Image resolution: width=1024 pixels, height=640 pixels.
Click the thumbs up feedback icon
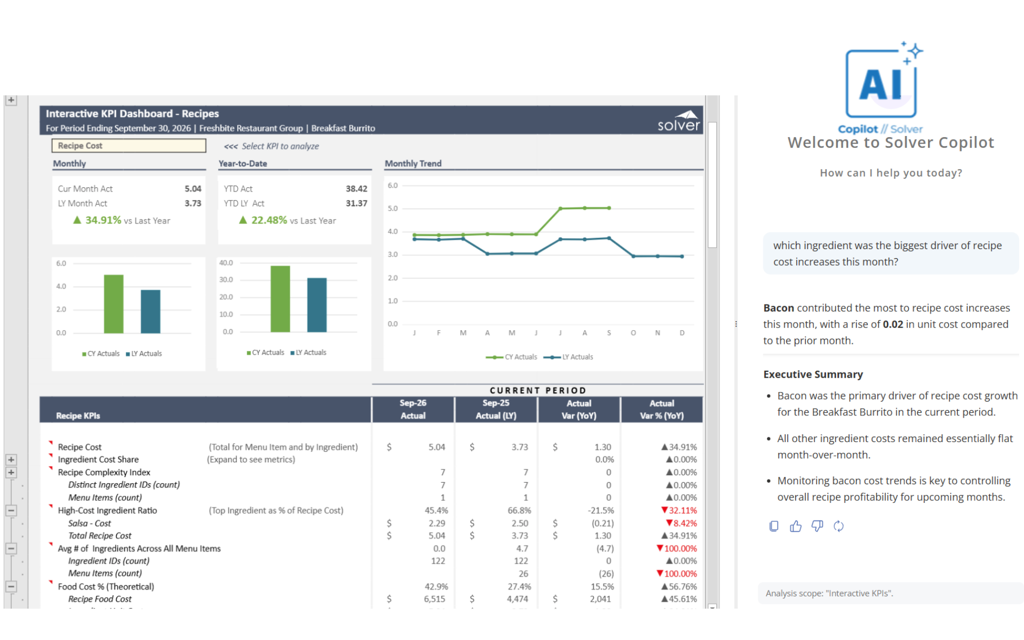point(796,526)
